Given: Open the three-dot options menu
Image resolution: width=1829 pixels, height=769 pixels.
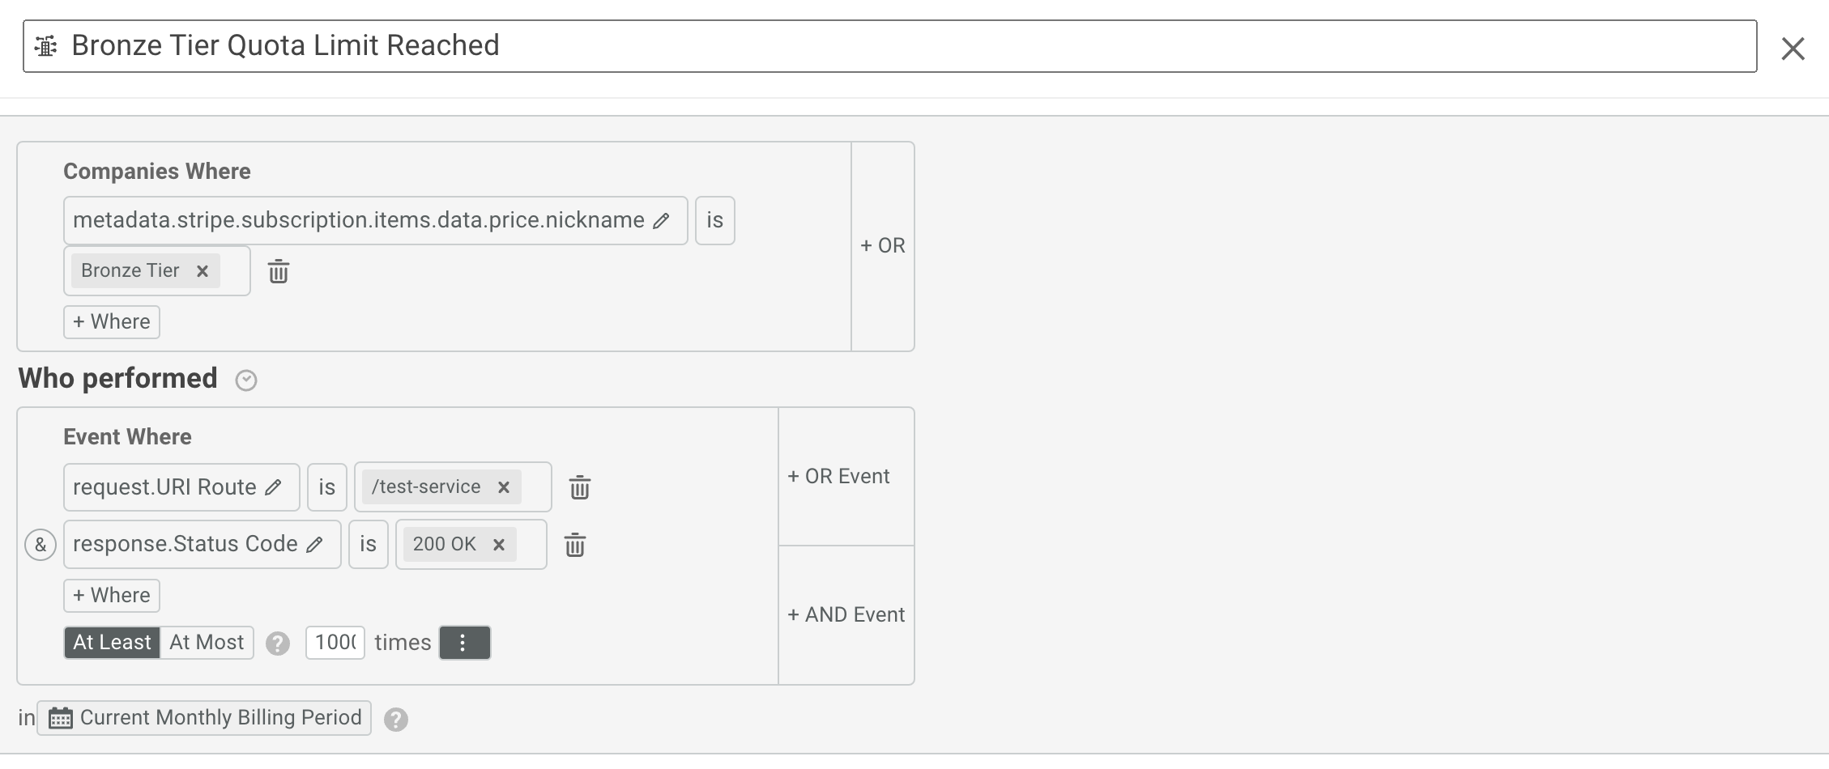Looking at the screenshot, I should click(464, 643).
